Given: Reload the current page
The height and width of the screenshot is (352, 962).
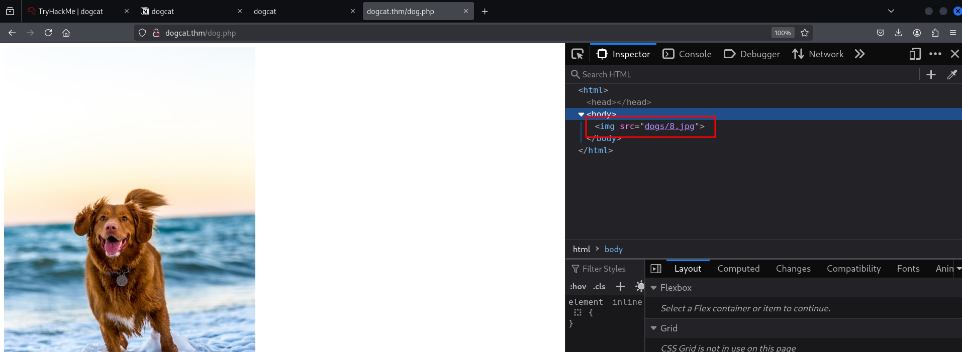Looking at the screenshot, I should [48, 33].
